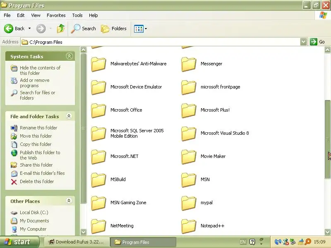Open the Back history dropdown arrow
The image size is (331, 248).
[x=29, y=29]
